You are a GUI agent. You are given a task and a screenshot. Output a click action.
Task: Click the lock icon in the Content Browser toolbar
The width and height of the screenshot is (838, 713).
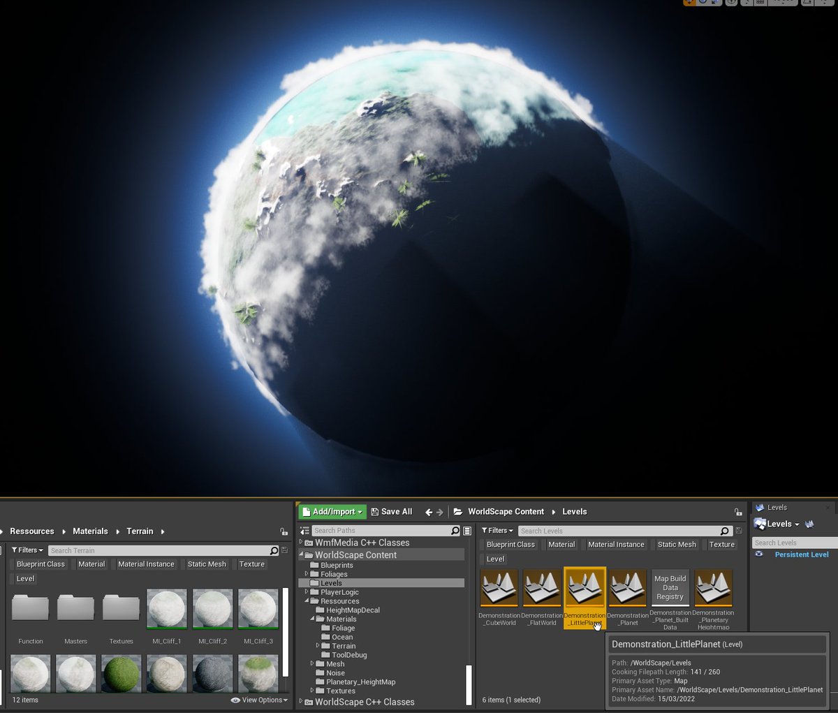coord(737,511)
